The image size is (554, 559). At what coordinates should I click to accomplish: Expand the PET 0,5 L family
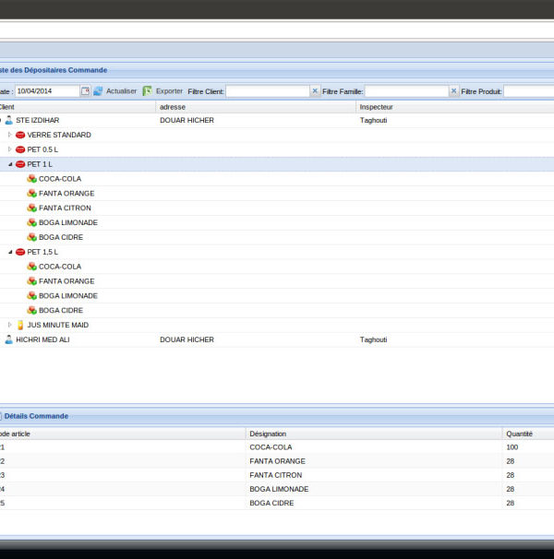[x=10, y=149]
